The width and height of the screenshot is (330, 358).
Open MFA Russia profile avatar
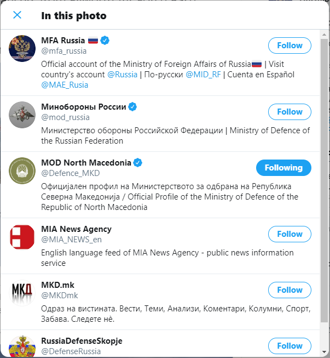point(22,48)
